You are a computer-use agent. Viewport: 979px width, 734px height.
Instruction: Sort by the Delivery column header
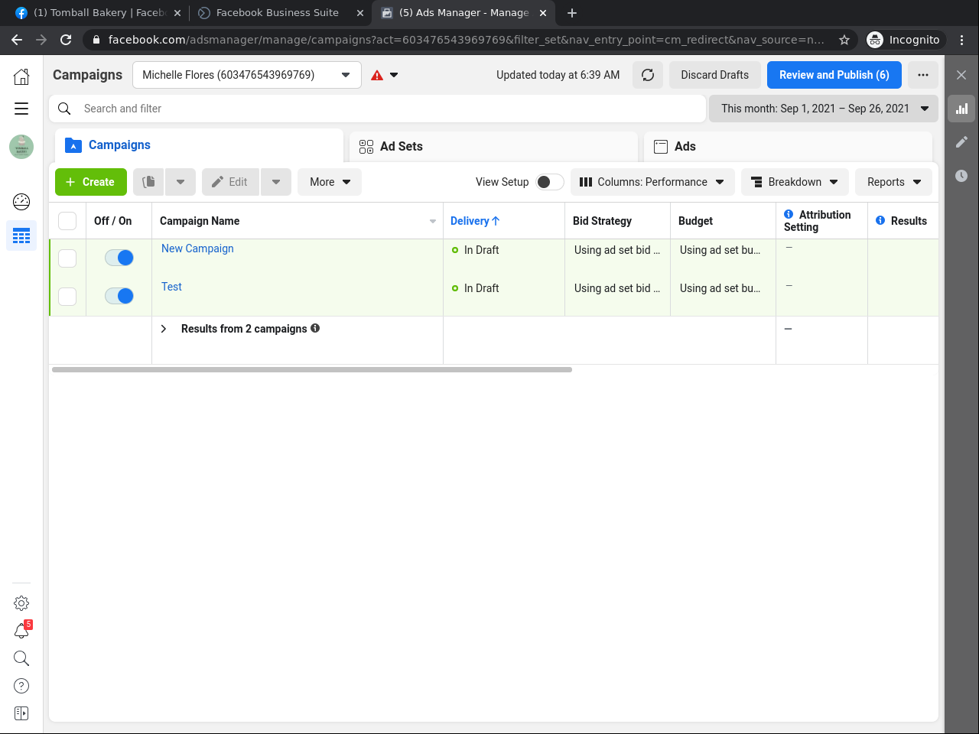[x=474, y=221]
